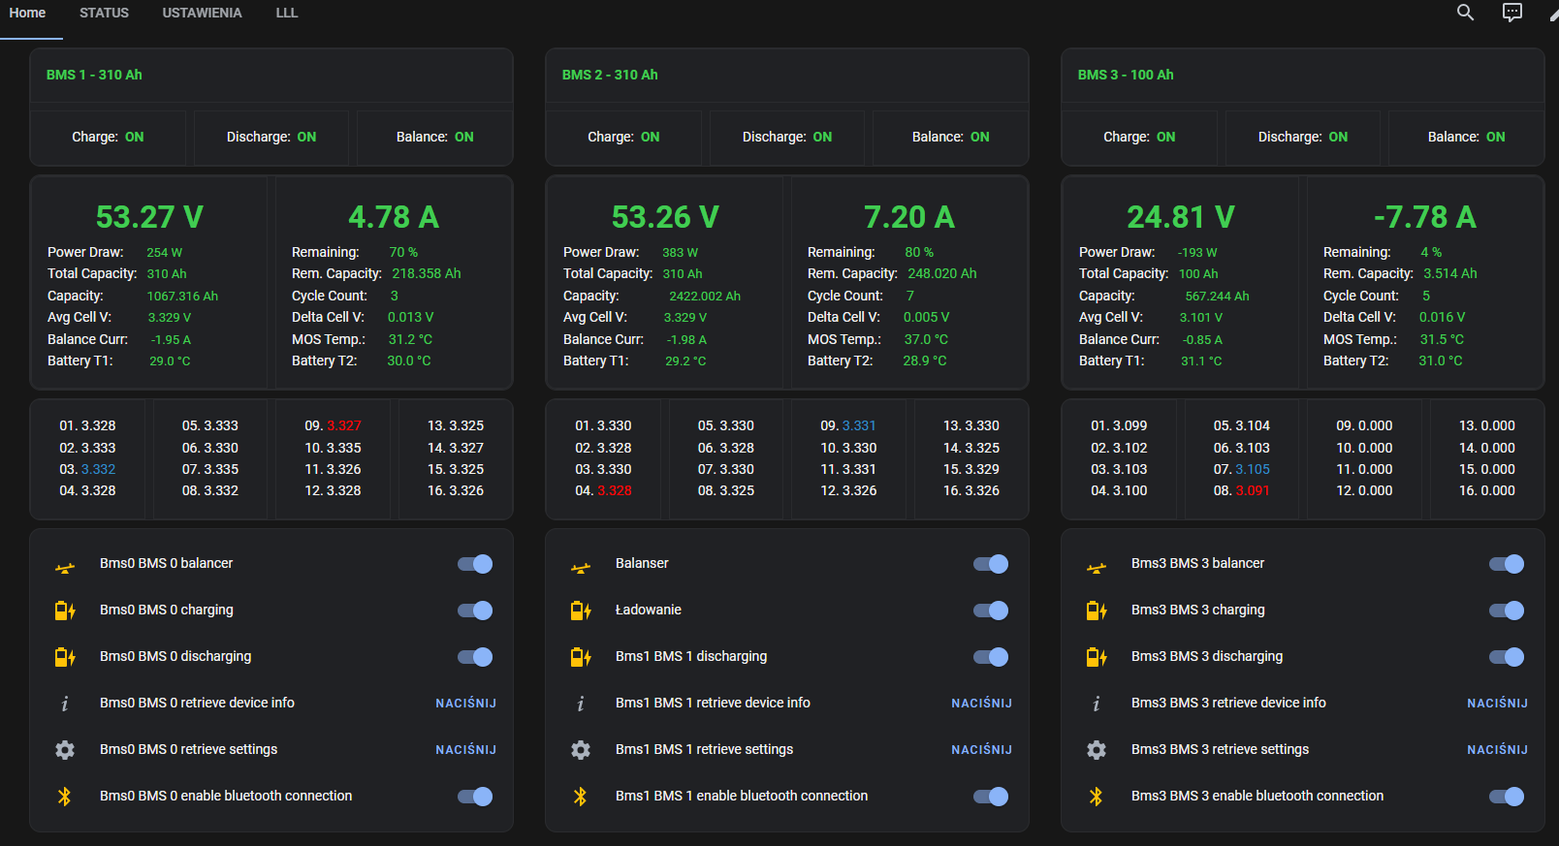The height and width of the screenshot is (846, 1559).
Task: Open BMS 2 Remaining 80 % value
Action: click(x=919, y=253)
